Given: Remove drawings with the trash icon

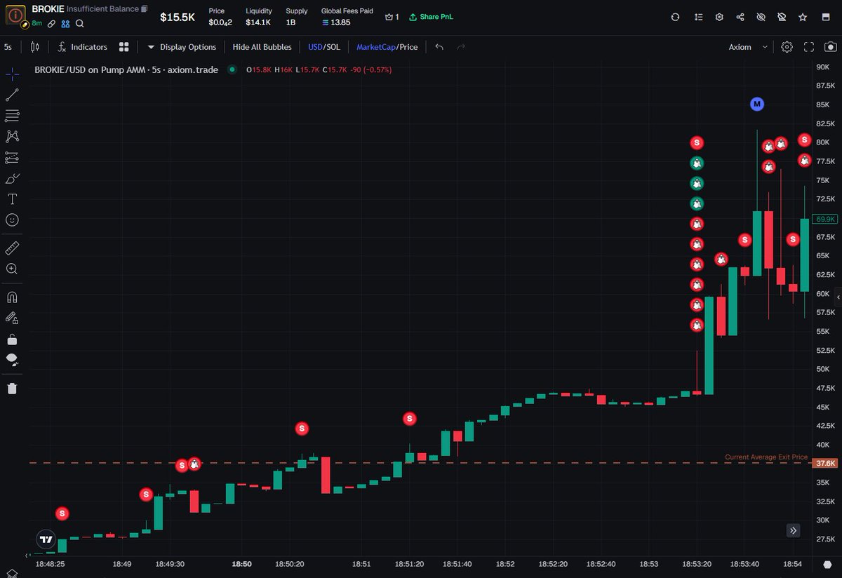Looking at the screenshot, I should [x=12, y=388].
